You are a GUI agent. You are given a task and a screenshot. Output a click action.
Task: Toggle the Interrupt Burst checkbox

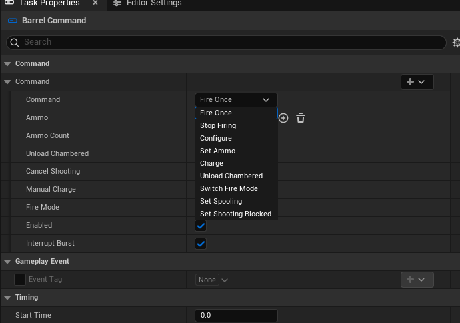[201, 244]
